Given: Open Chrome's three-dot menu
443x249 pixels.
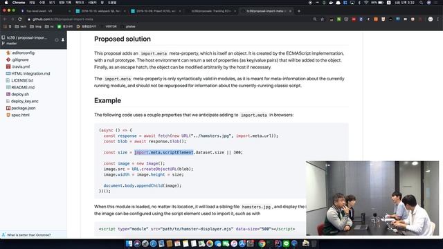Looking at the screenshot, I should click(x=438, y=19).
